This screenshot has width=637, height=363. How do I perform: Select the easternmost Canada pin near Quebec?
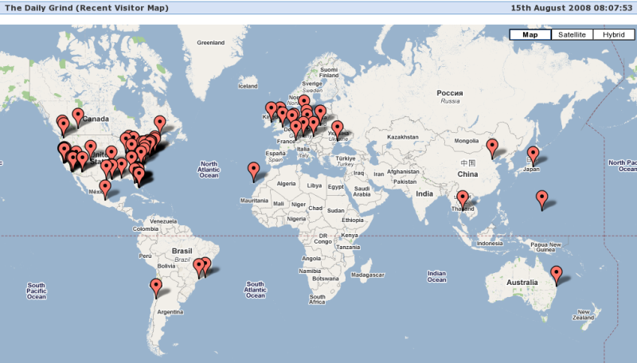tap(160, 125)
